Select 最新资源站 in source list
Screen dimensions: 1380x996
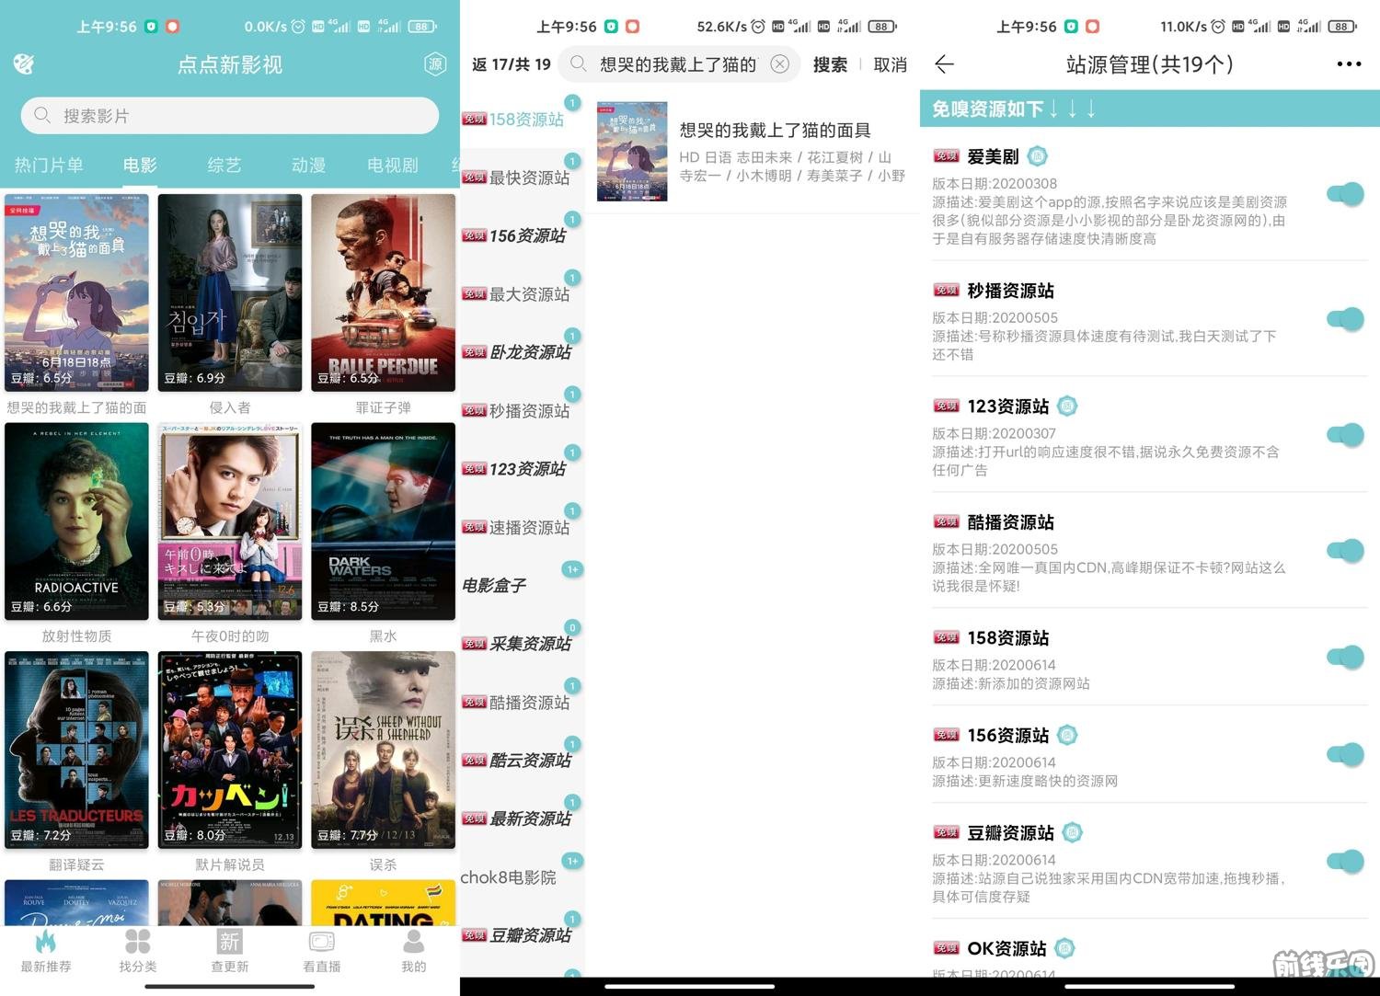522,819
